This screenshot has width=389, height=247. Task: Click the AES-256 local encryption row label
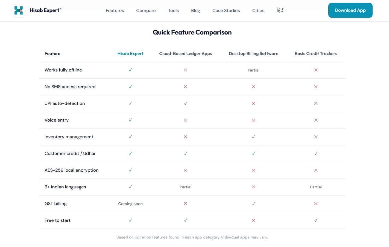72,170
